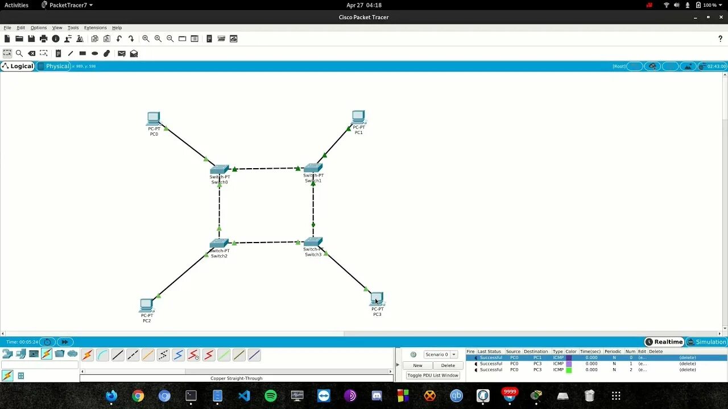
Task: Open the Options menu
Action: pos(39,27)
